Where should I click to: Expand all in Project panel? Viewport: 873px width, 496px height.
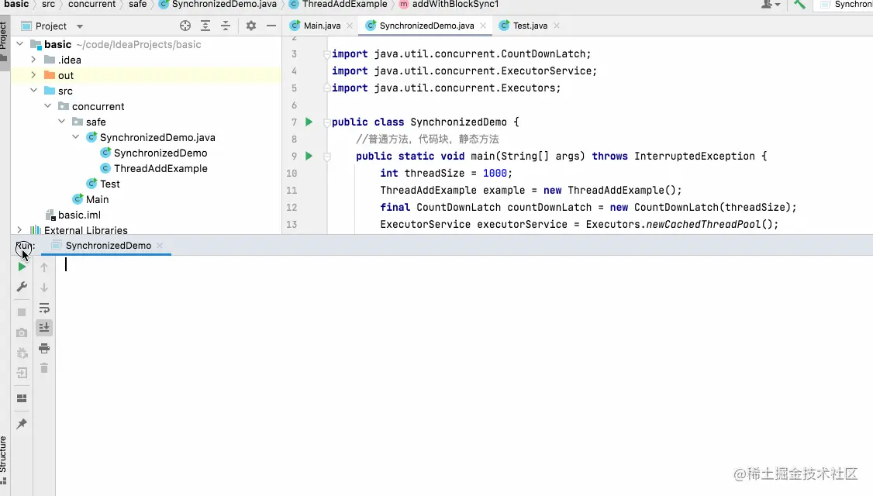point(205,26)
